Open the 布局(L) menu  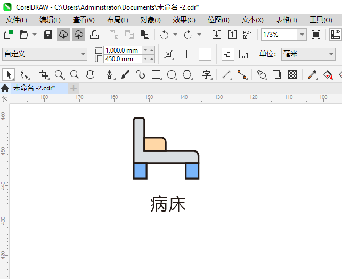coord(117,20)
